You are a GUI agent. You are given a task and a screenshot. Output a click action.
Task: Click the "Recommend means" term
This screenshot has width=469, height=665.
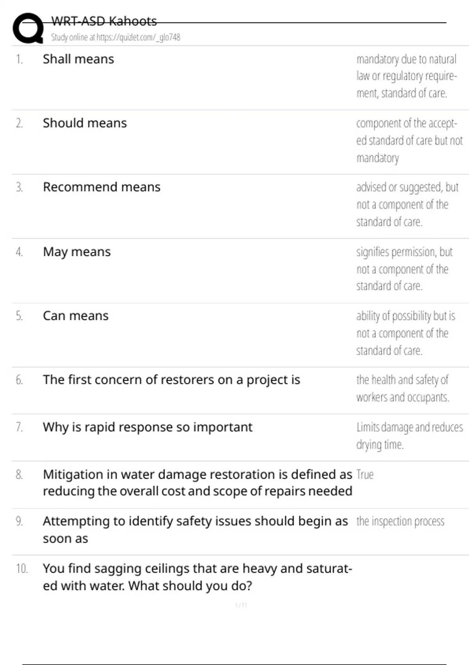click(x=102, y=187)
